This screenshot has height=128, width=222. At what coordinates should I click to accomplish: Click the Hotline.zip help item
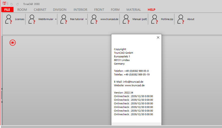[x=162, y=19]
